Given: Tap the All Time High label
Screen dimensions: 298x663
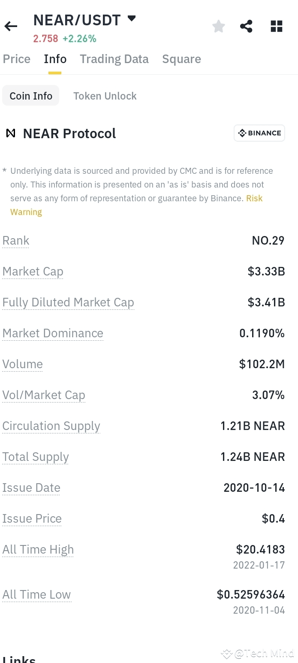Looking at the screenshot, I should click(x=38, y=549).
